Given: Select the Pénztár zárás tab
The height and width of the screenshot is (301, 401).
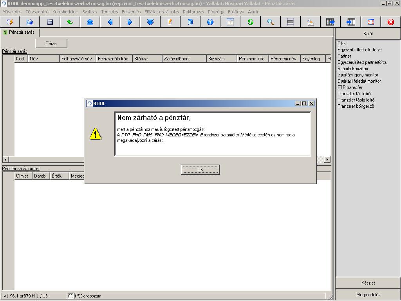Looking at the screenshot, I should click(x=21, y=33).
